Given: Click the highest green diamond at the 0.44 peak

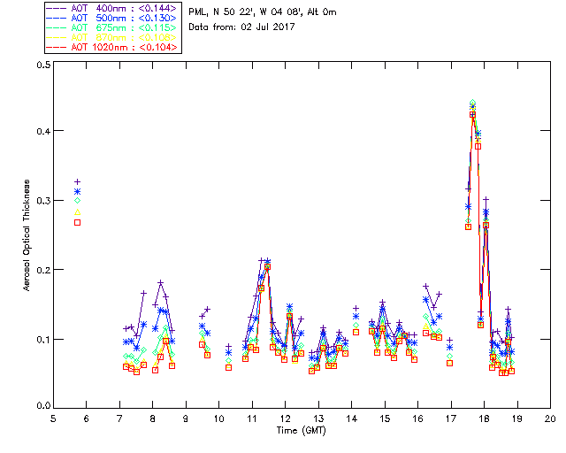Looking at the screenshot, I should tap(473, 103).
